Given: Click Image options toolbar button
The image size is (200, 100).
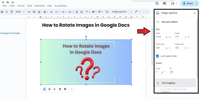Looking at the screenshot, I should (119, 12).
